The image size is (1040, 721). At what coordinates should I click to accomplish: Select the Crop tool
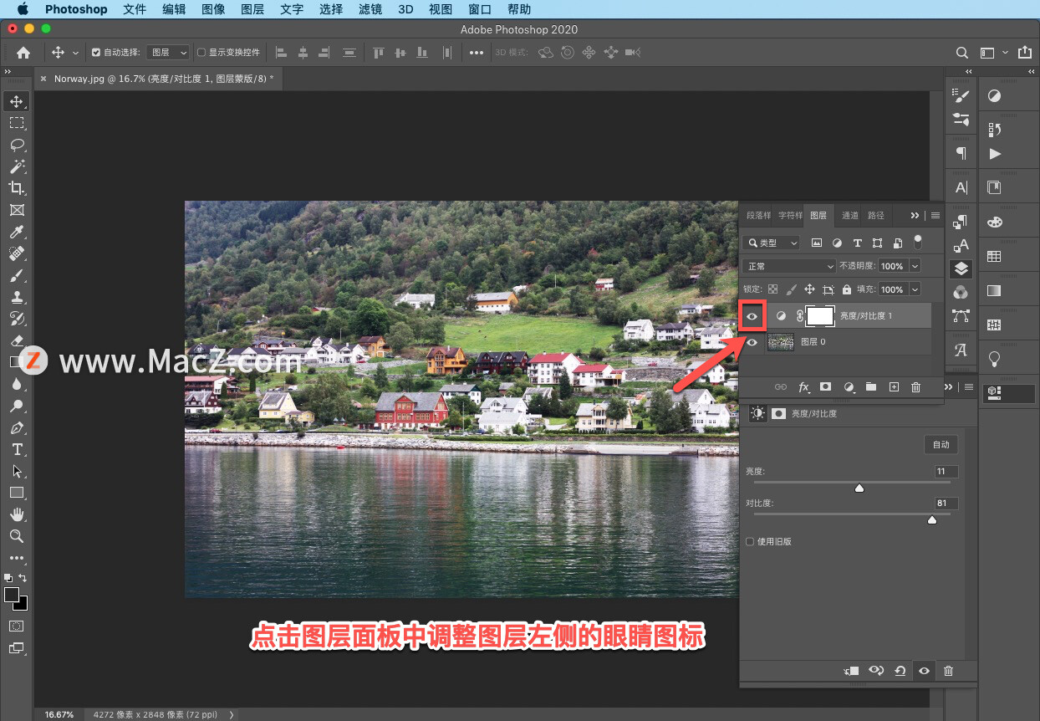(x=17, y=188)
